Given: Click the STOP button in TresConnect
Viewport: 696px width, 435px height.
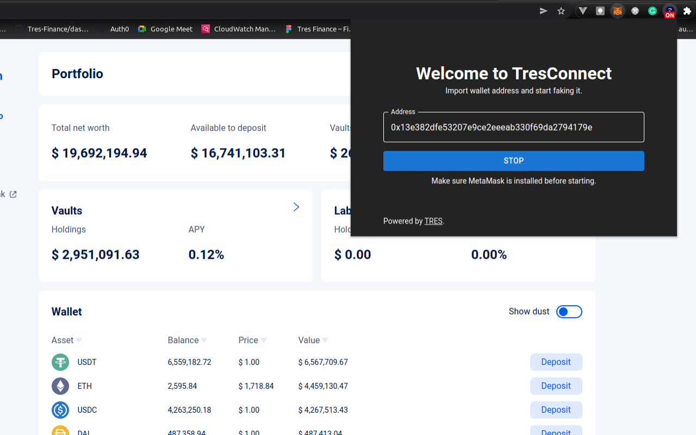Looking at the screenshot, I should [513, 161].
